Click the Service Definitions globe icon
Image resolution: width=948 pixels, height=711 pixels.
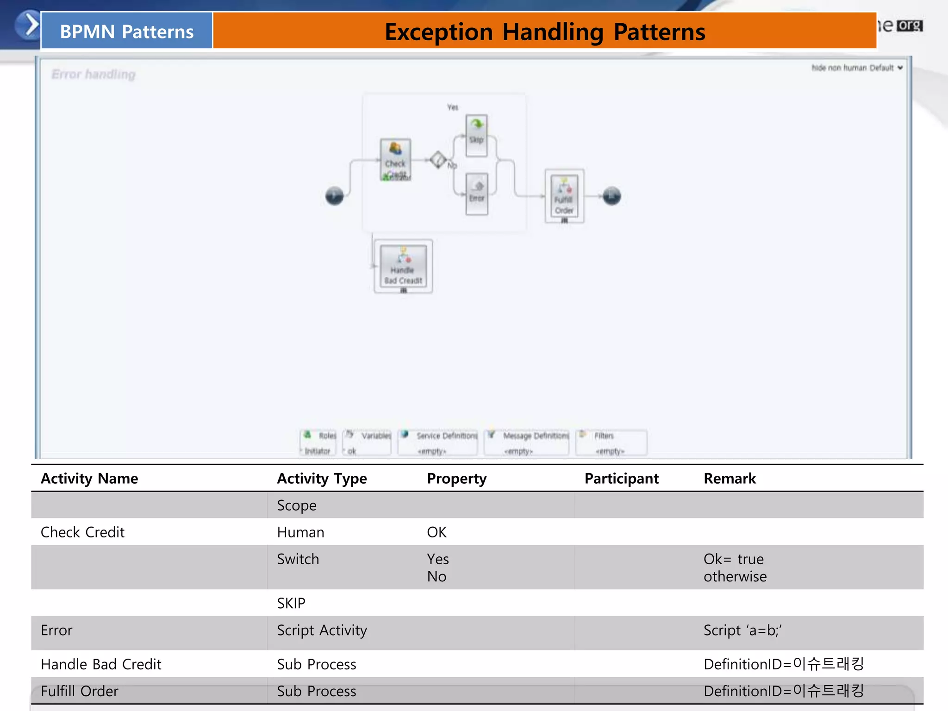(405, 434)
